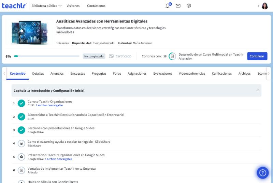Open lesson Conoce Teachlr Organizaciones
The width and height of the screenshot is (273, 183).
[50, 102]
